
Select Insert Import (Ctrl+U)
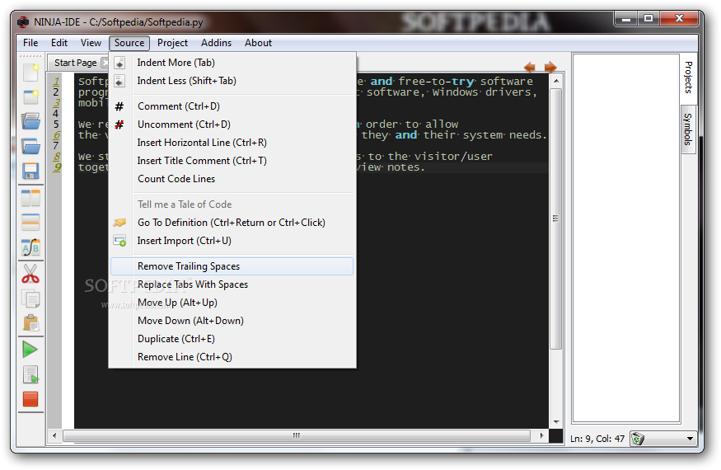click(x=232, y=241)
